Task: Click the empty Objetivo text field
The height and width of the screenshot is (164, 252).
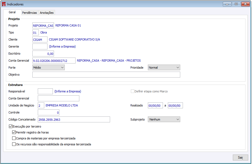Action: 106,75
